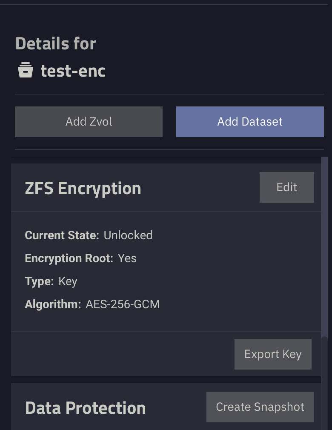332x430 pixels.
Task: Click the Details for heading
Action: tap(56, 43)
